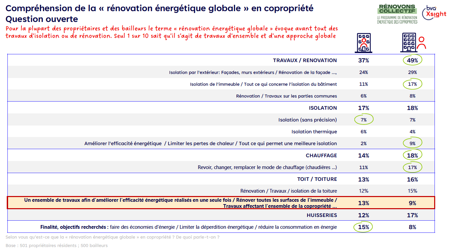Click the 8% value for parties communes
Screen dimensions: 449x249
click(413, 96)
